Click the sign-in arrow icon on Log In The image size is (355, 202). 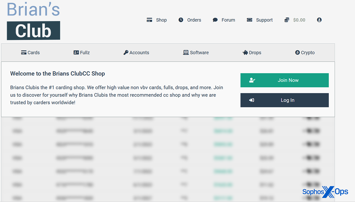click(252, 100)
